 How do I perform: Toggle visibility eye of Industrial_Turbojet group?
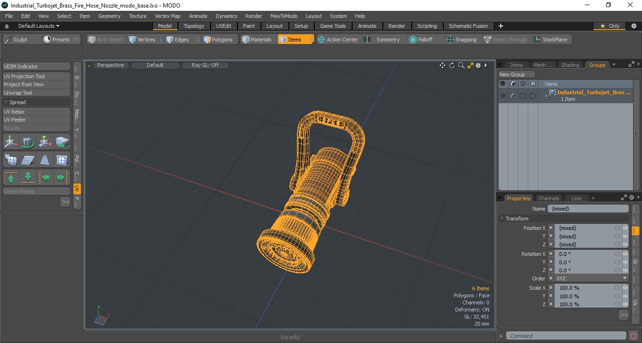tap(503, 96)
